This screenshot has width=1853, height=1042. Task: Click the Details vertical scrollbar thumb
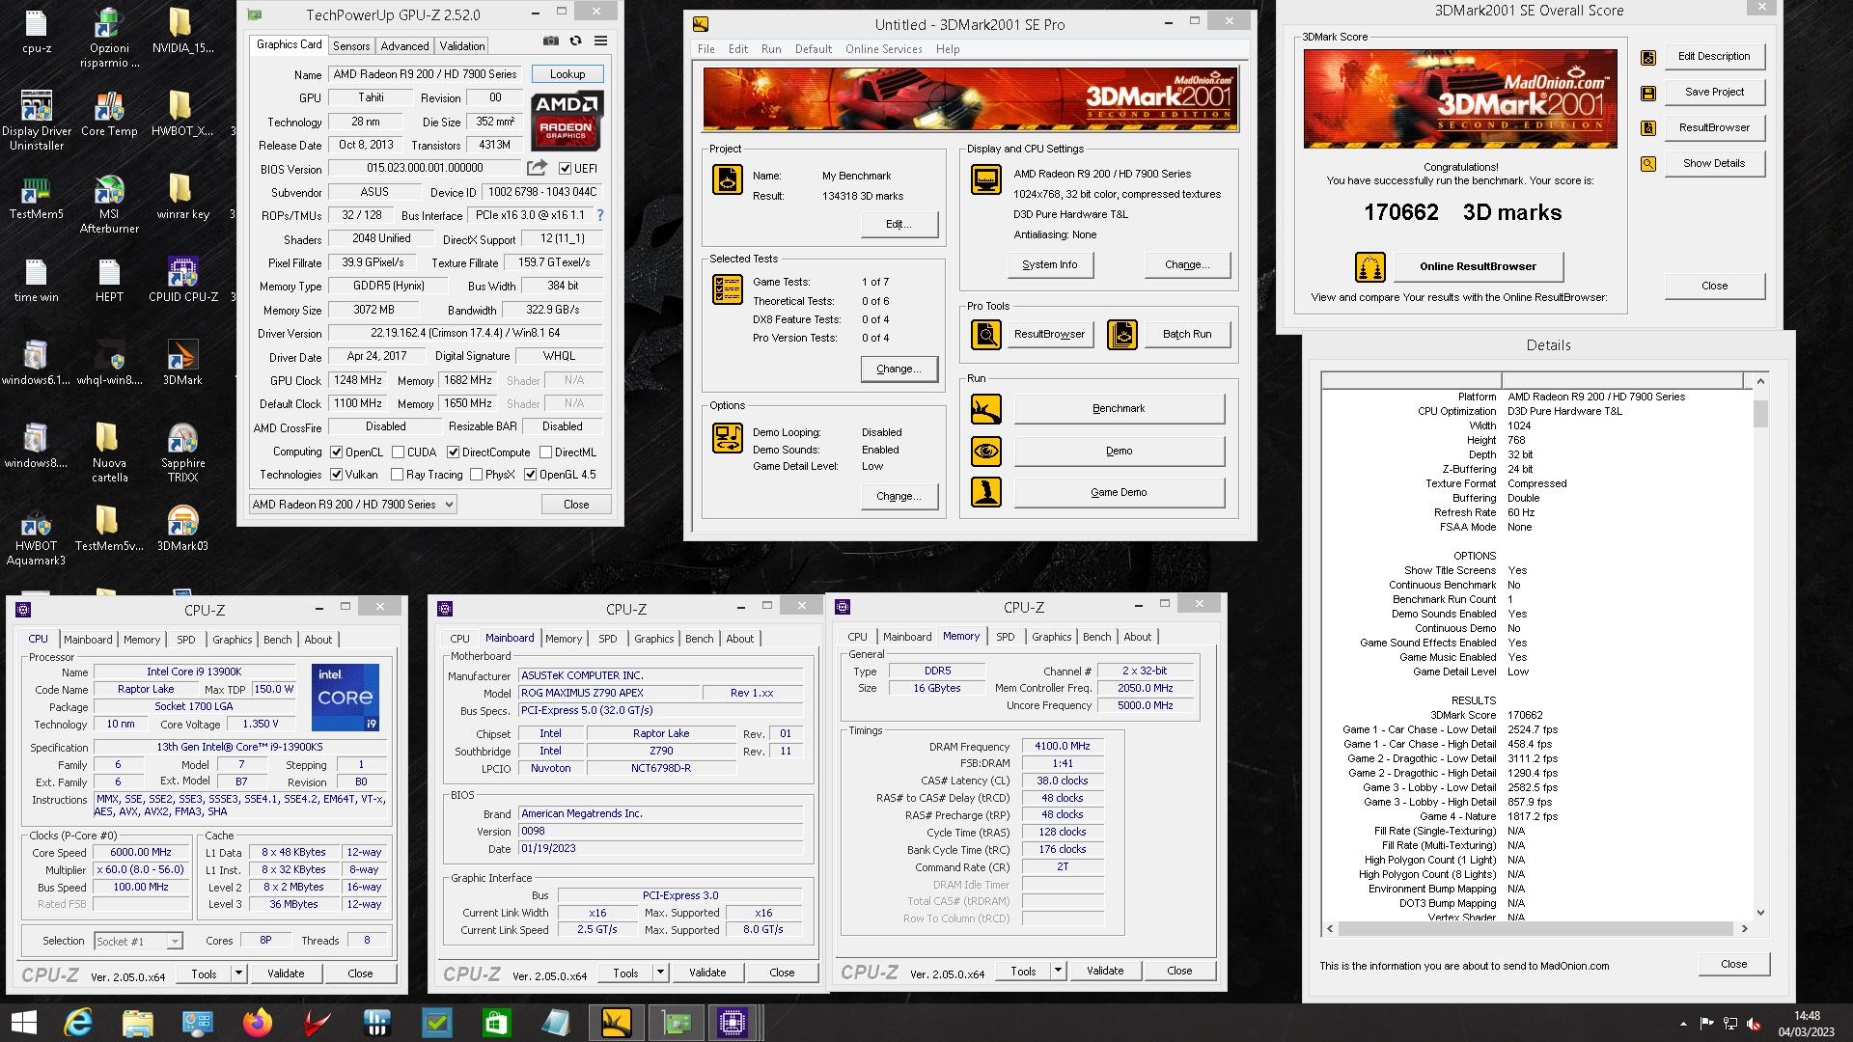pyautogui.click(x=1760, y=414)
